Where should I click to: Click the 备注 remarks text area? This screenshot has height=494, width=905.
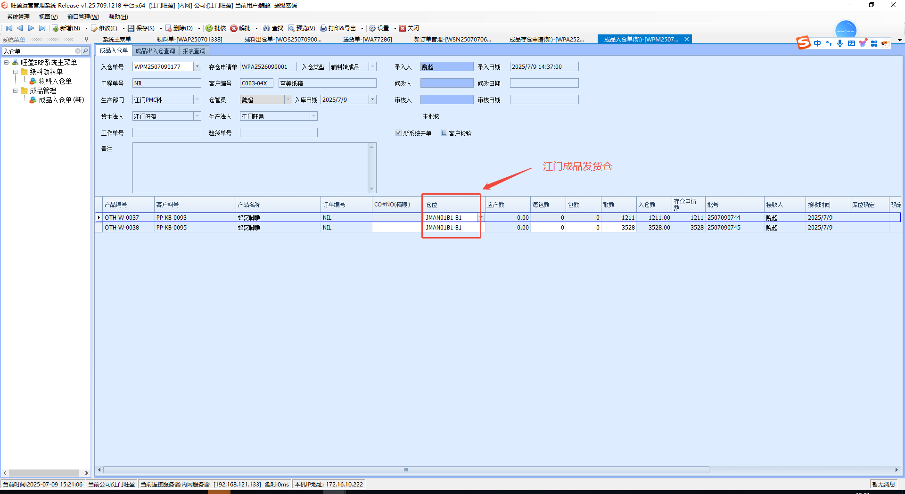pos(250,168)
